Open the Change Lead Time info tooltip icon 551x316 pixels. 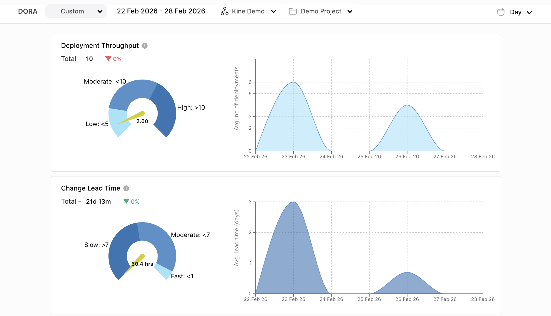point(126,188)
